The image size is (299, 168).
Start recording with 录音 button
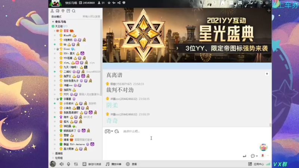click(132, 164)
